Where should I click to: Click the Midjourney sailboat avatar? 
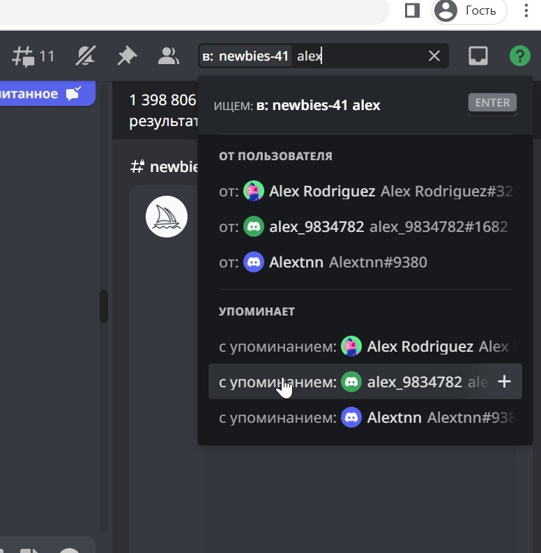pyautogui.click(x=166, y=217)
